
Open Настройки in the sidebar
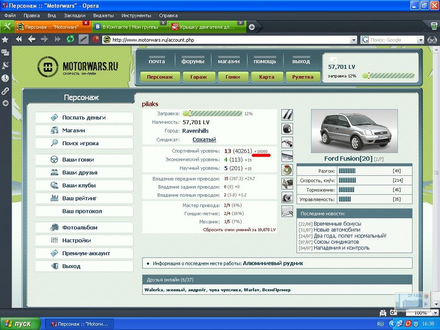[84, 240]
